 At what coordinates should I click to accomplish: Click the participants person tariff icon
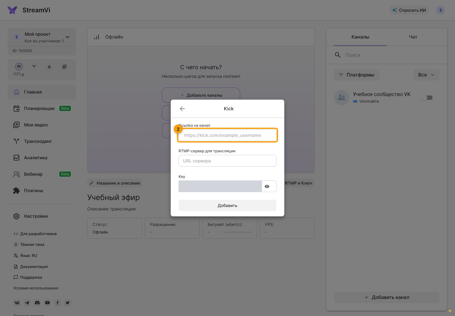pos(49,67)
